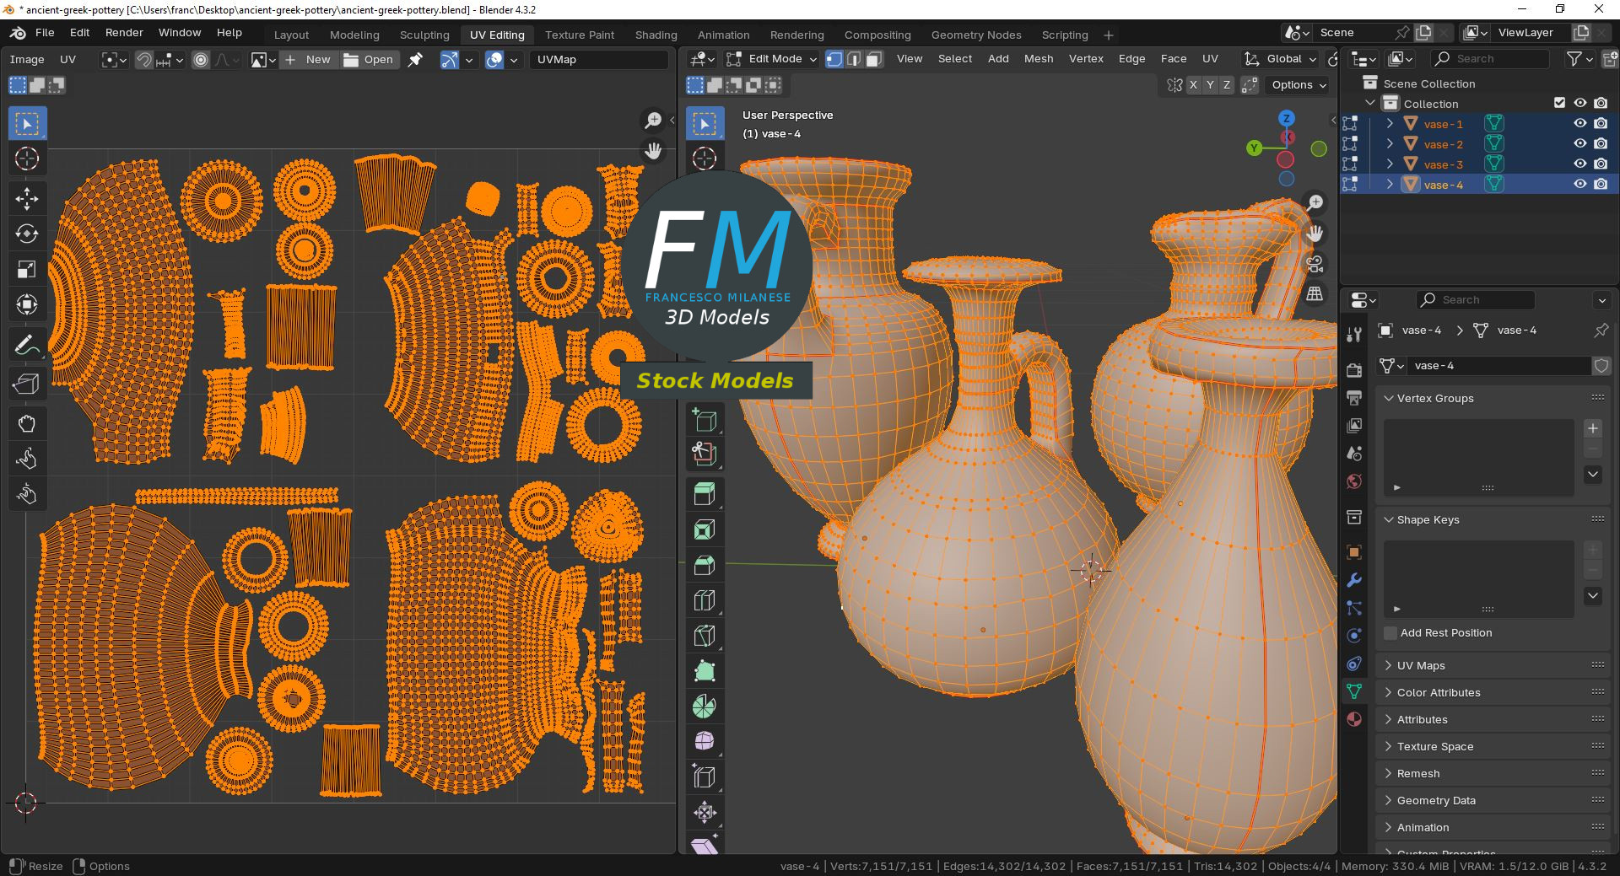Open the Edit Mode dropdown
1620x876 pixels.
(x=773, y=59)
